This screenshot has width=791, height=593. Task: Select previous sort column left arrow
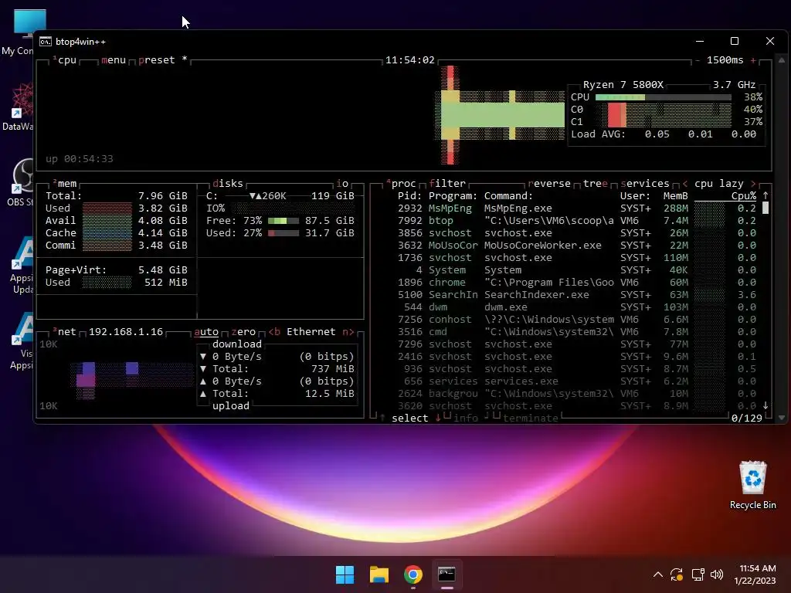[684, 184]
